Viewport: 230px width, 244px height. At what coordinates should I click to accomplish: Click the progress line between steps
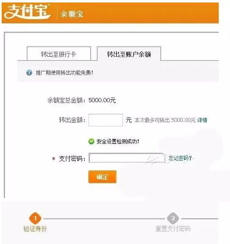(x=104, y=219)
